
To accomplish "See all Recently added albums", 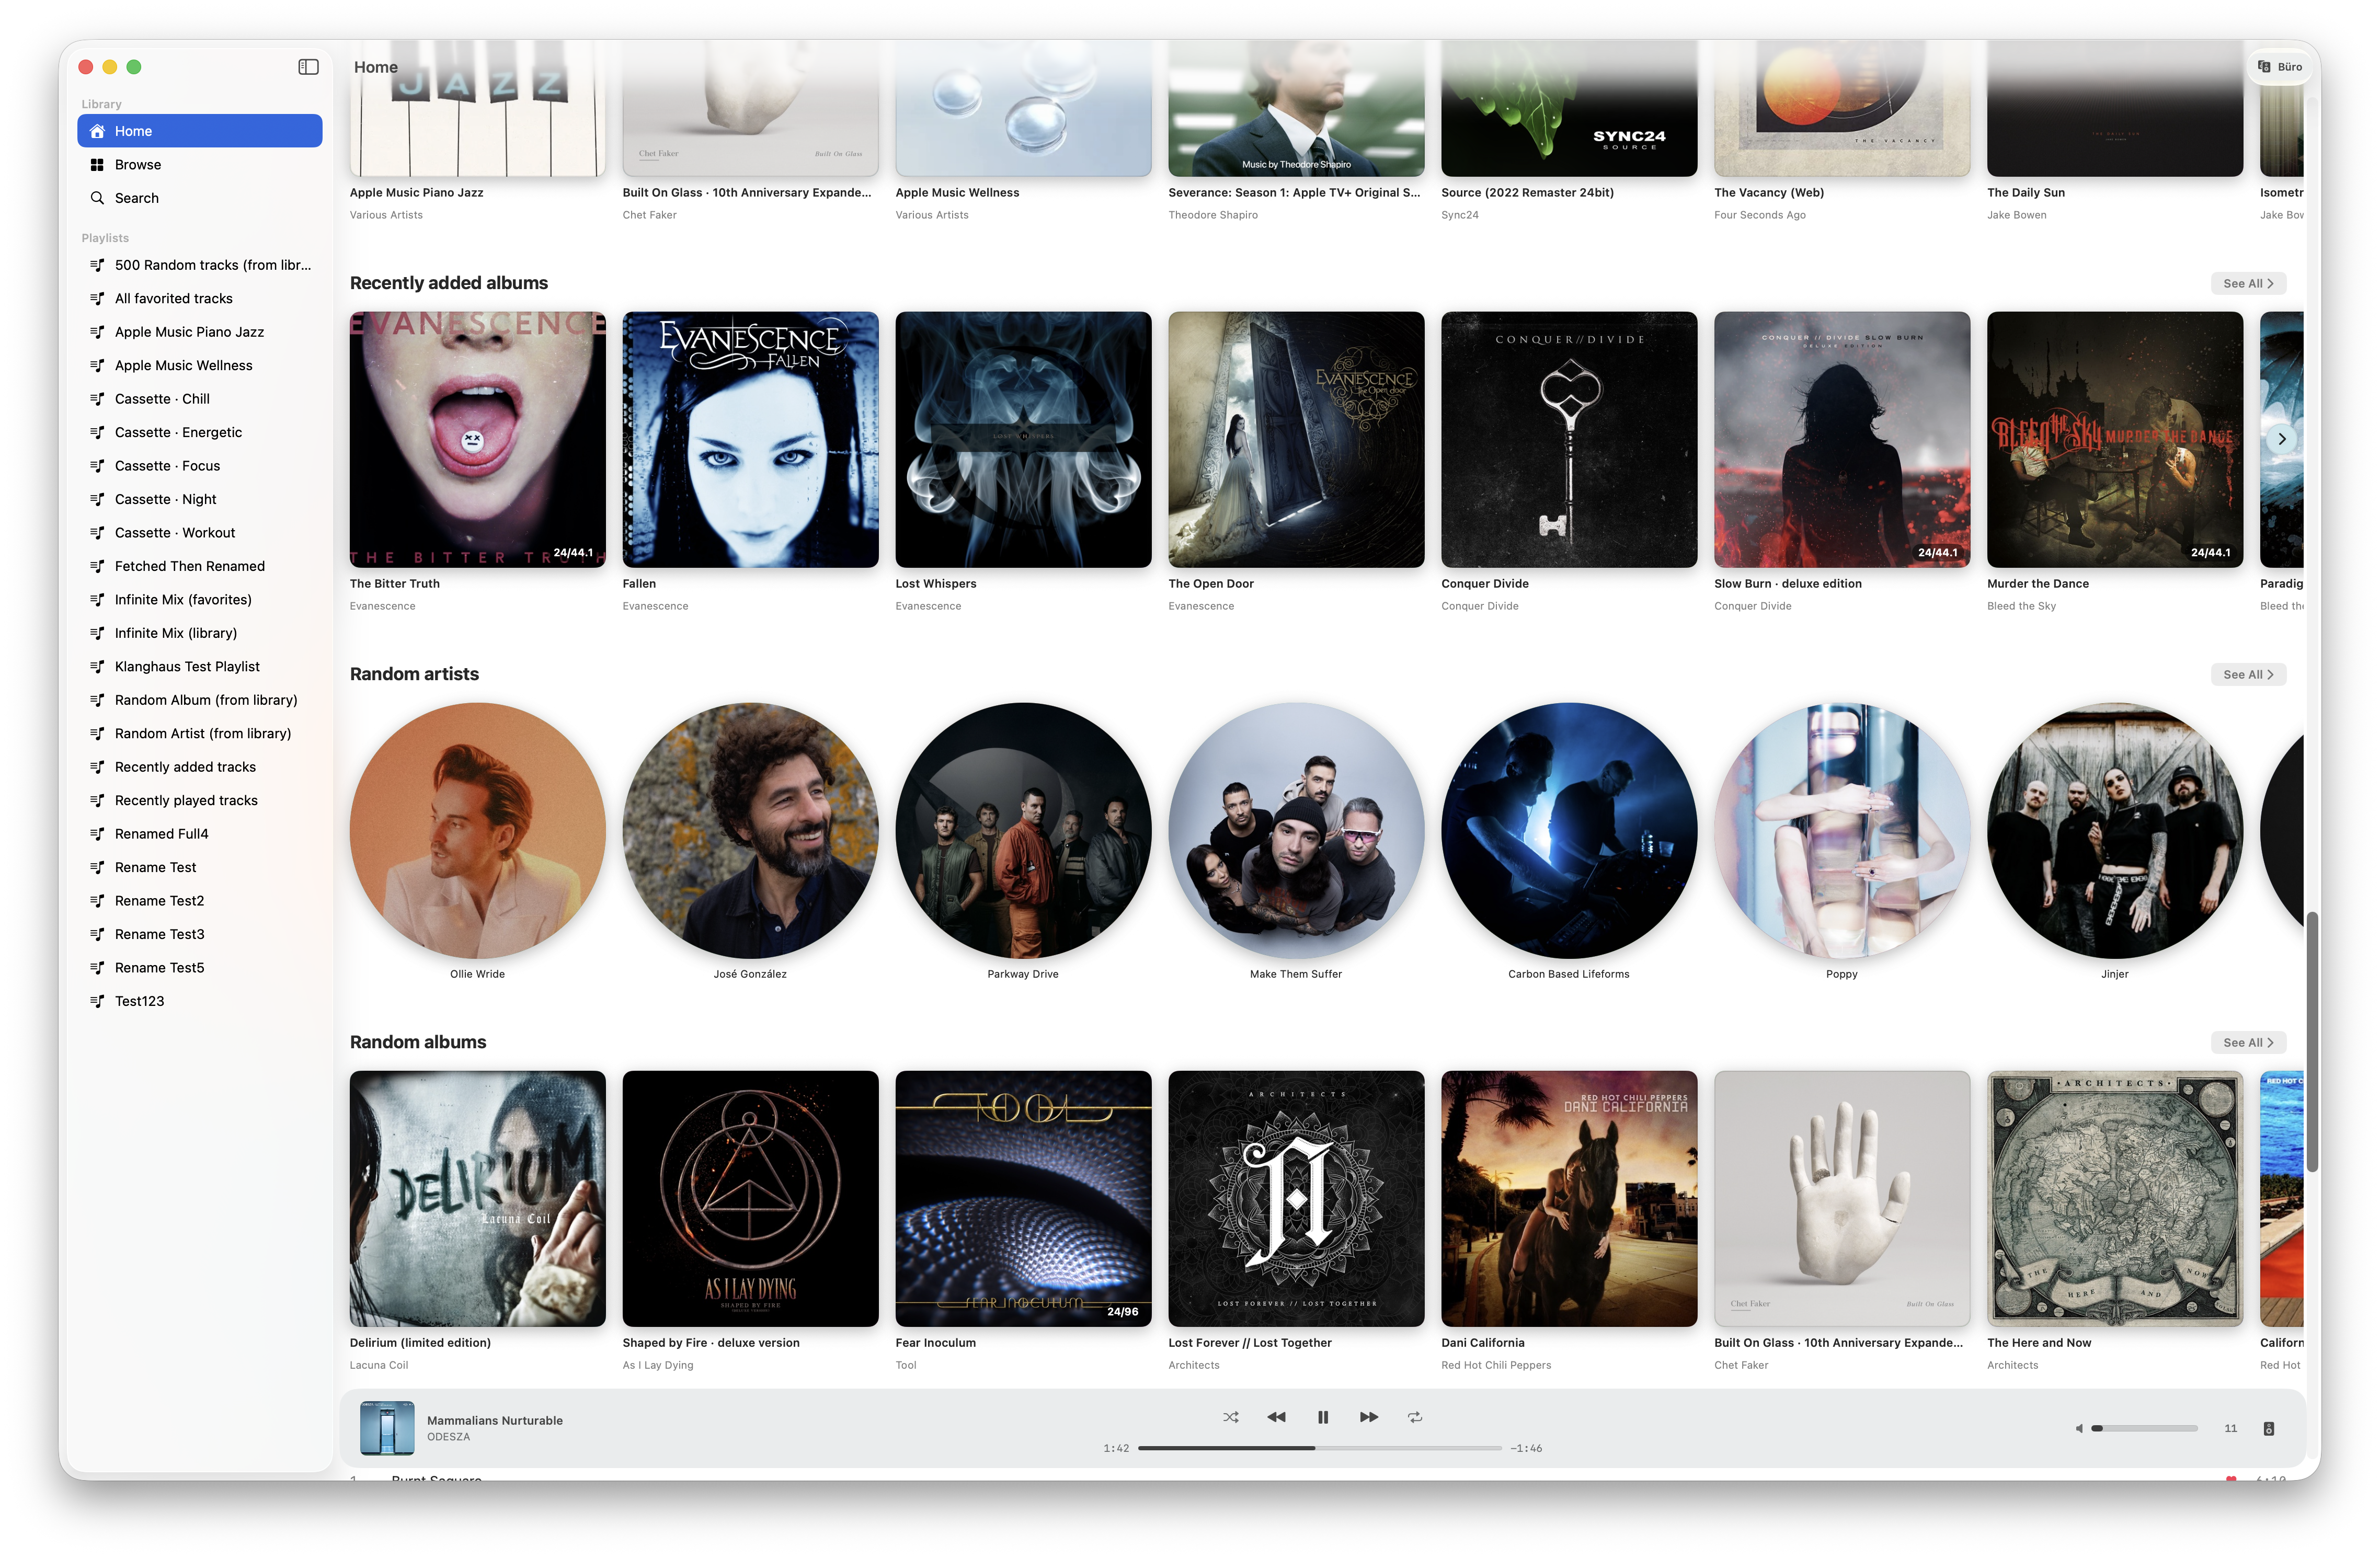I will coord(2248,284).
